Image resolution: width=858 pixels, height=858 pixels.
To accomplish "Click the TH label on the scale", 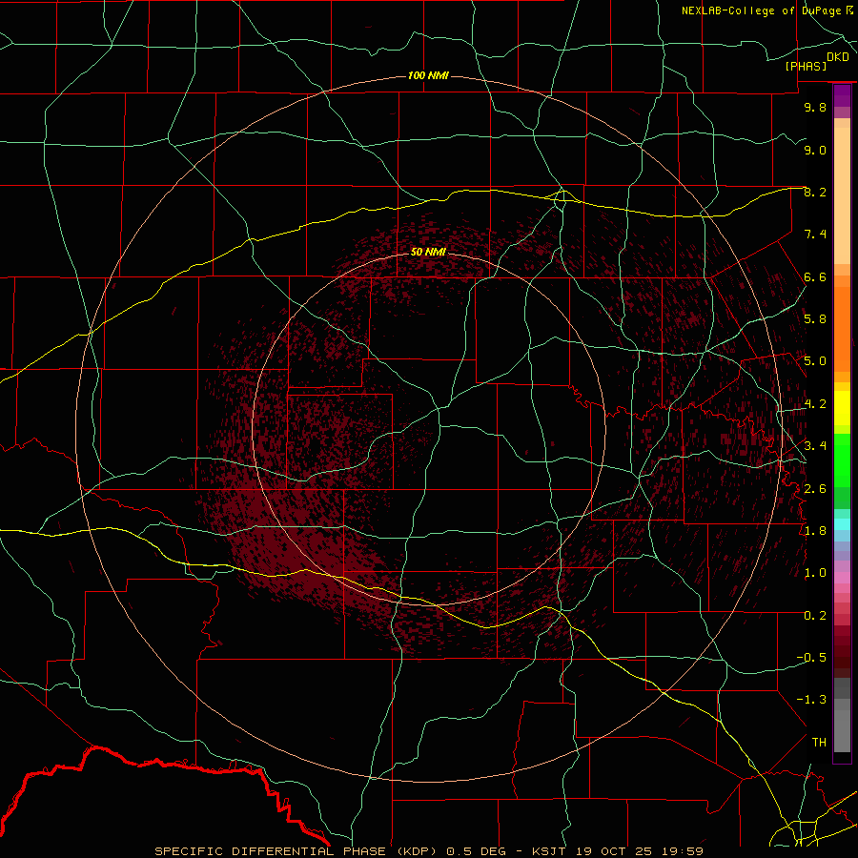I will coord(819,743).
